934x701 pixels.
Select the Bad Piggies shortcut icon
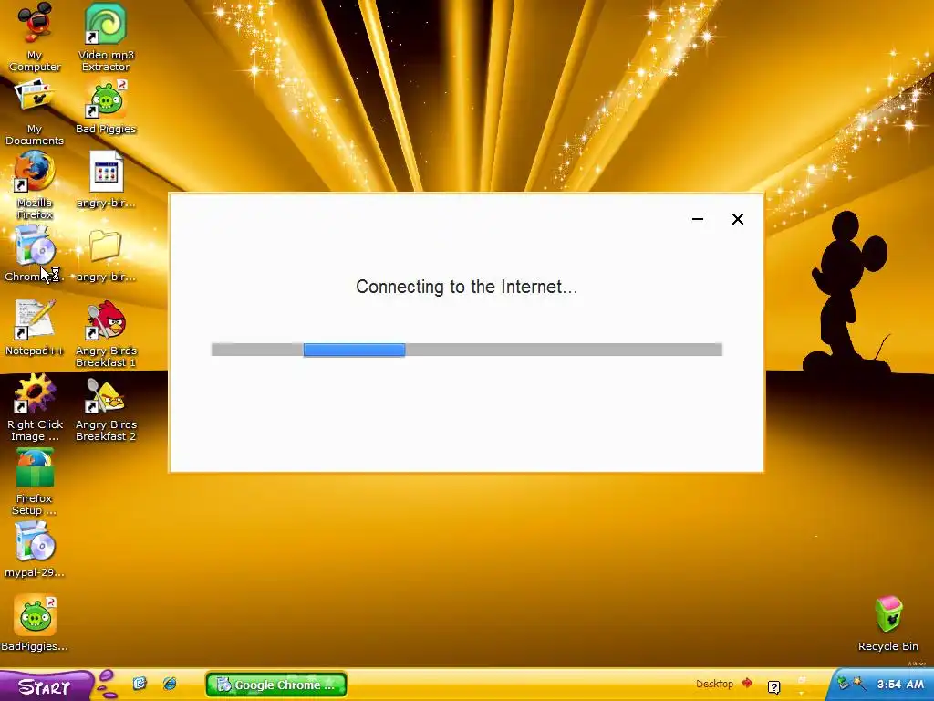click(106, 108)
